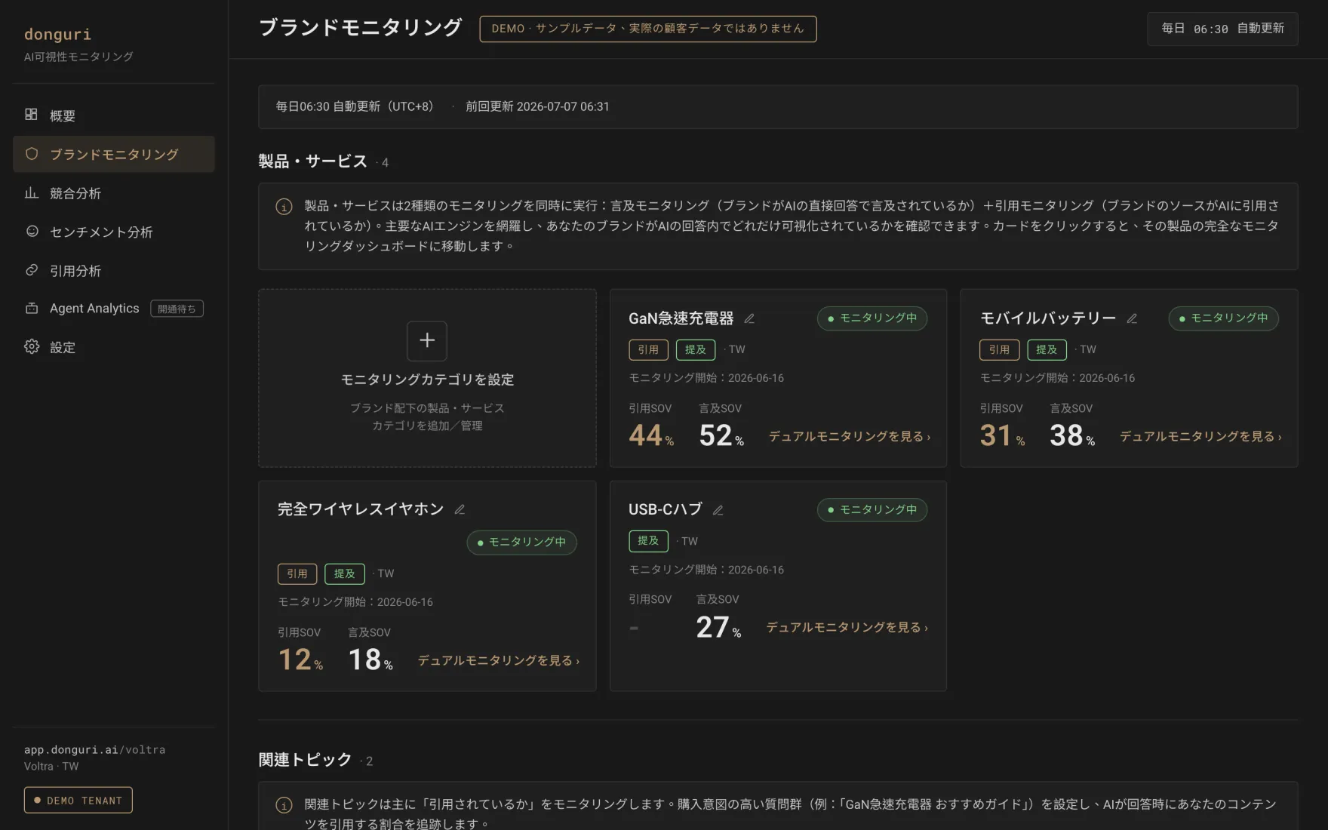
Task: Click the 開通待ち badge
Action: (x=177, y=309)
